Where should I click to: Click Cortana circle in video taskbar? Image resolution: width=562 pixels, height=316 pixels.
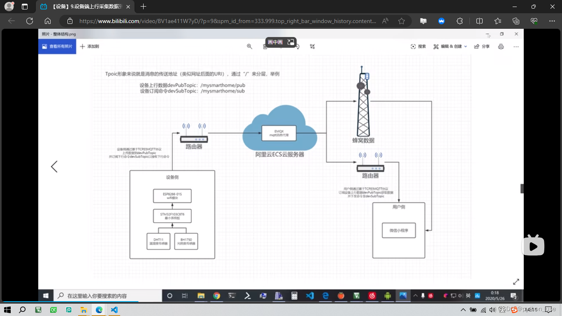click(x=170, y=295)
